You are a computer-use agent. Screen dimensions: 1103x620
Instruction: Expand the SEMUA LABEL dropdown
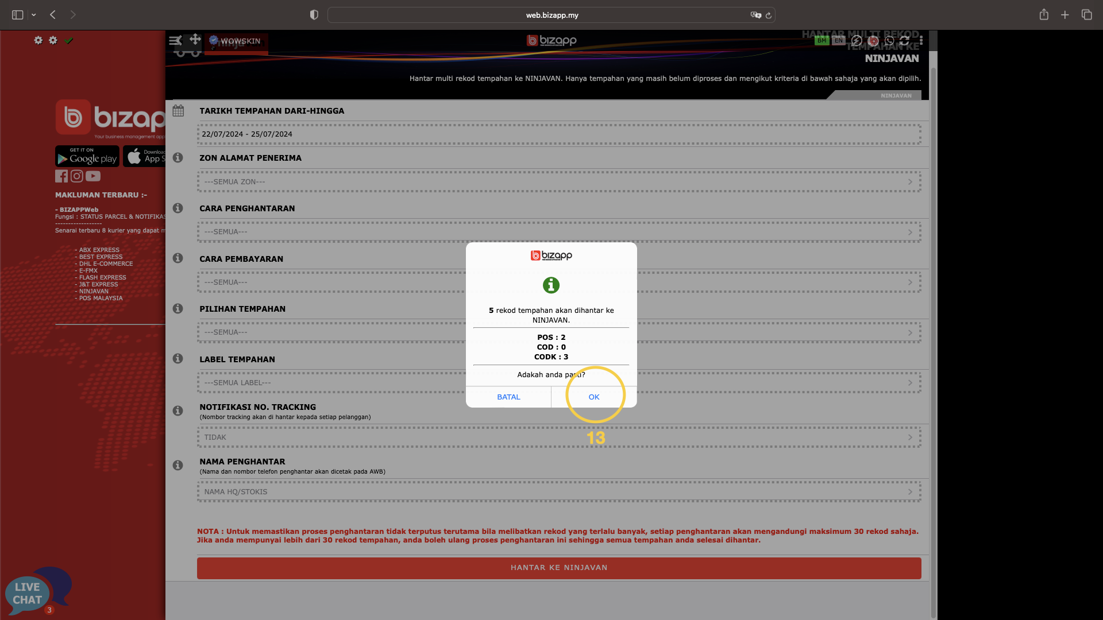pyautogui.click(x=559, y=383)
